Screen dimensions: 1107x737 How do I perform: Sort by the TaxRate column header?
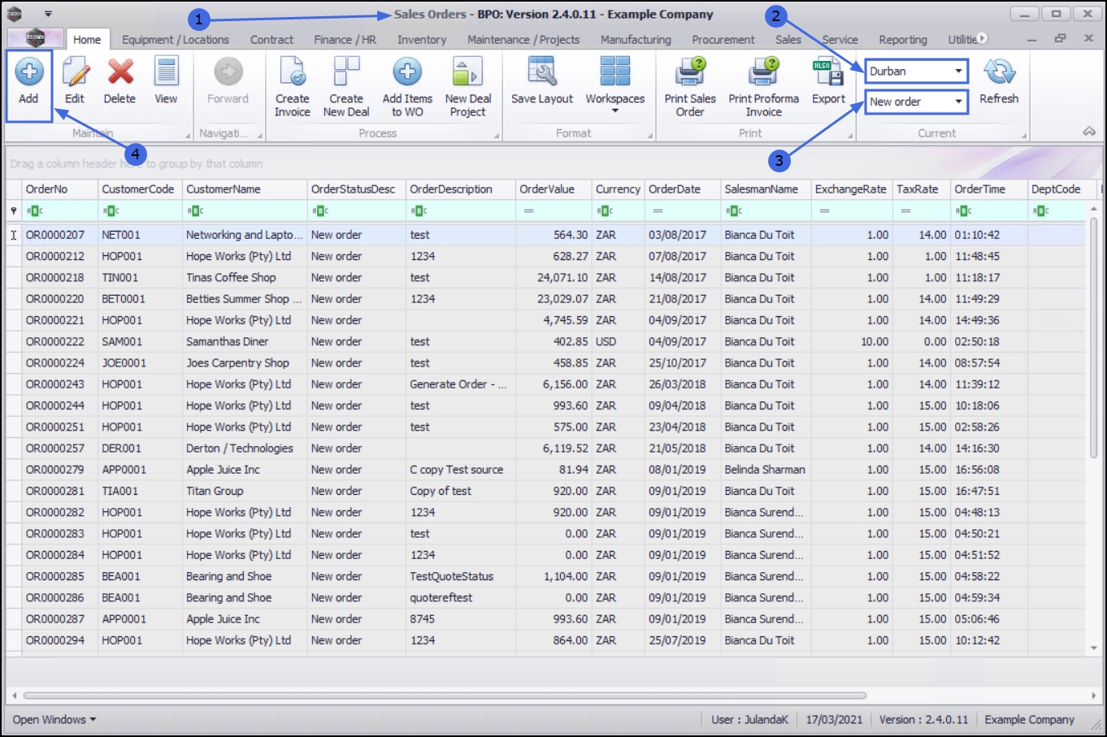coord(922,189)
